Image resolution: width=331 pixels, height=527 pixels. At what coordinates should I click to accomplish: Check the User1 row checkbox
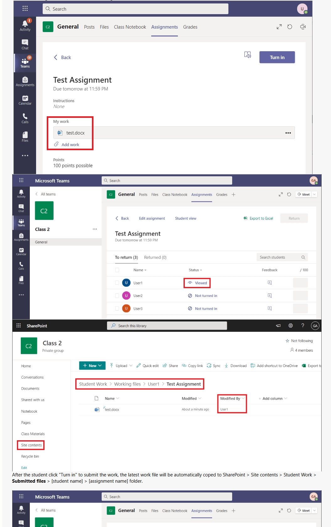[x=117, y=283]
